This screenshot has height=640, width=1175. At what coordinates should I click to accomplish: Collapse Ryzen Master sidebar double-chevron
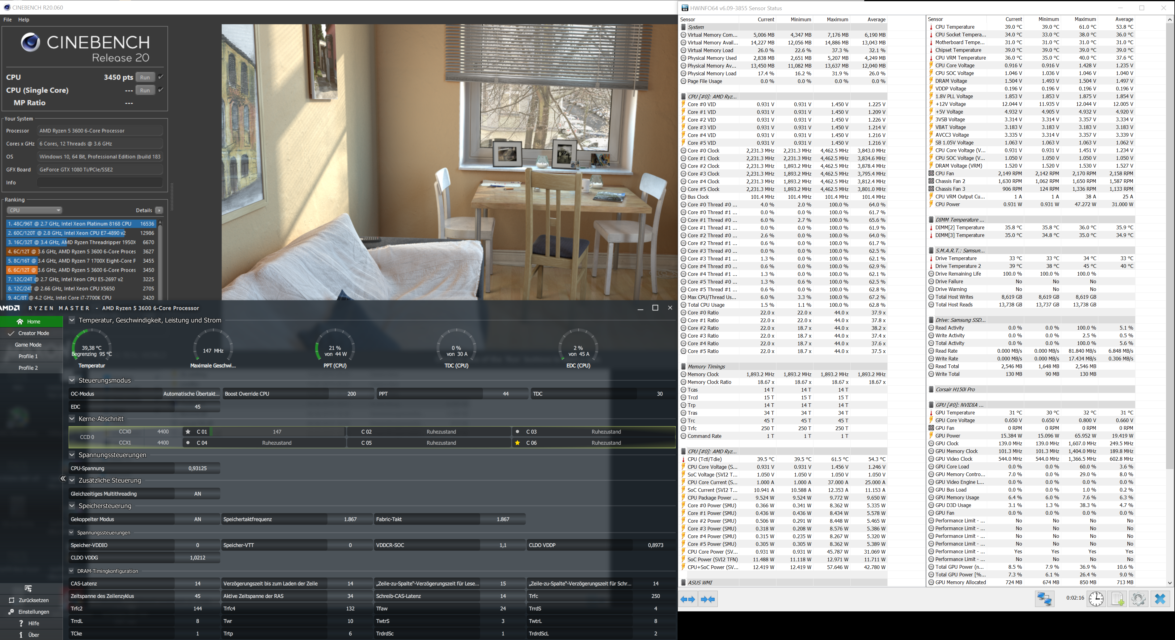click(63, 478)
